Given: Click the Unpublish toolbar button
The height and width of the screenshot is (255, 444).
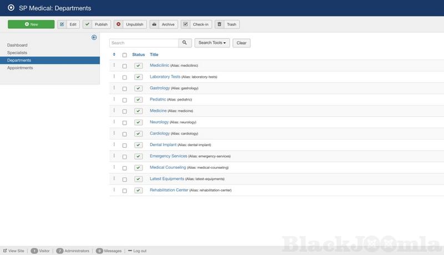Looking at the screenshot, I should [130, 24].
